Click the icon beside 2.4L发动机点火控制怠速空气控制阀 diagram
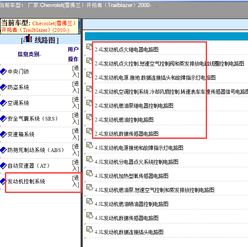This screenshot has height=247, width=248. coord(89,61)
